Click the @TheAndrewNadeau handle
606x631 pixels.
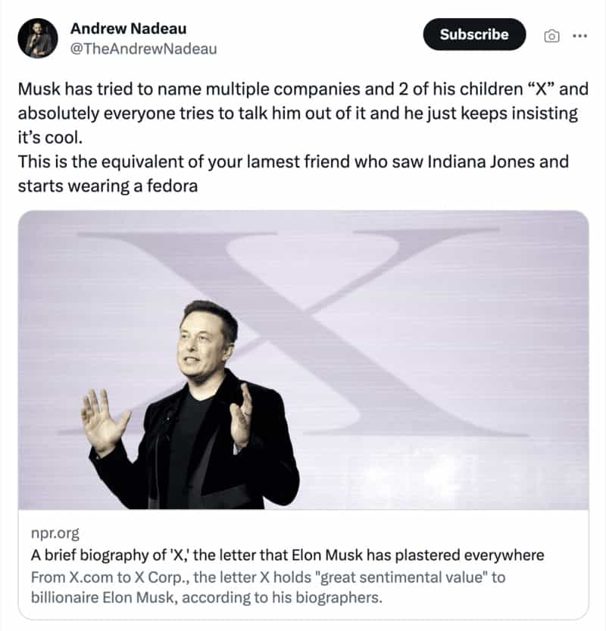tap(143, 48)
